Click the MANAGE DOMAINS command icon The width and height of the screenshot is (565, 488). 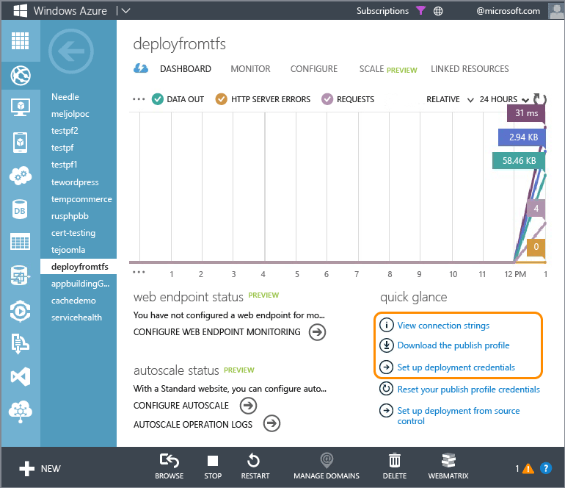click(x=327, y=461)
